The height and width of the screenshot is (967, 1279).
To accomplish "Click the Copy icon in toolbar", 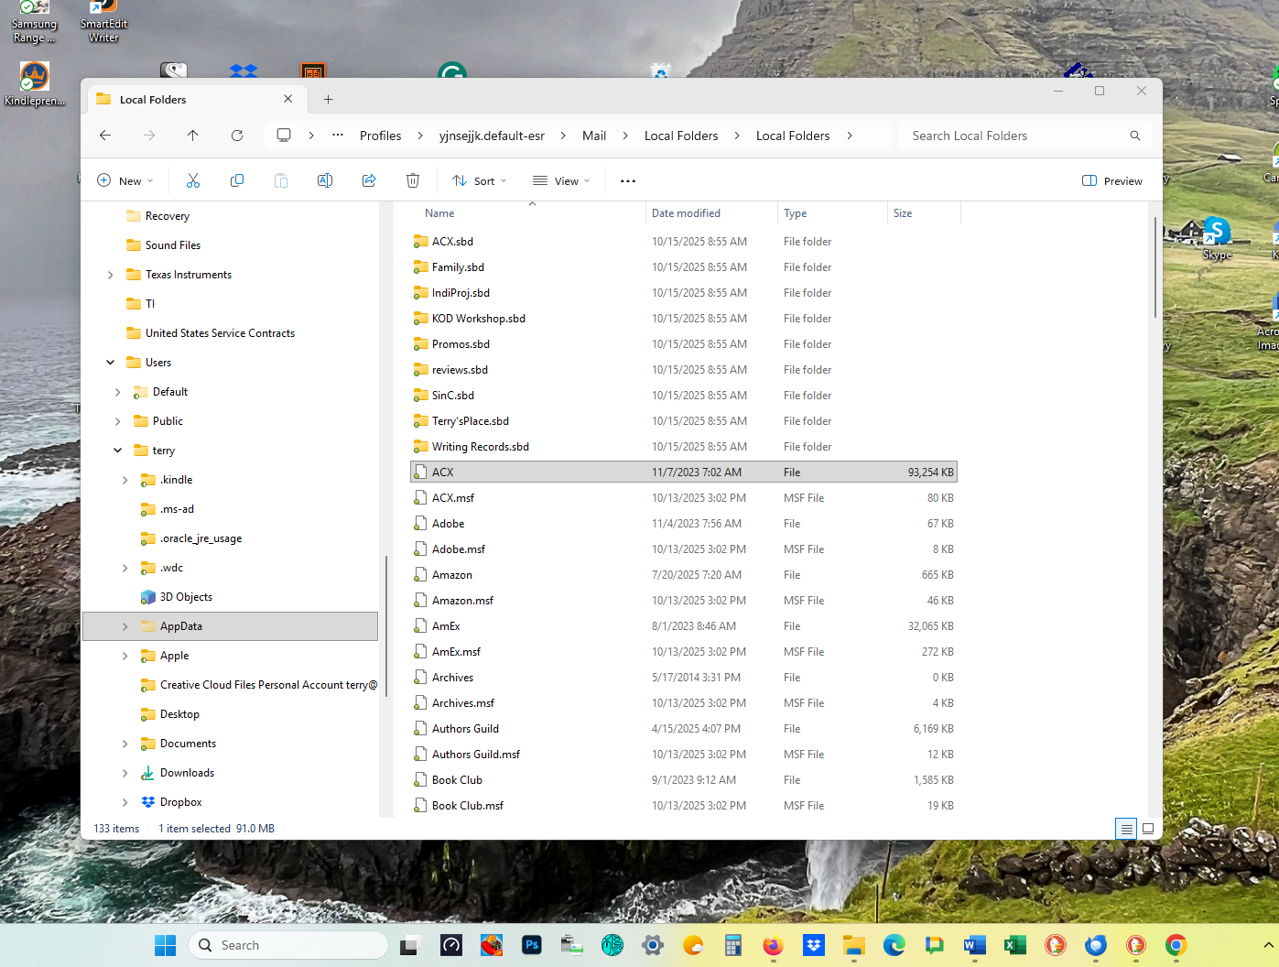I will click(x=237, y=180).
